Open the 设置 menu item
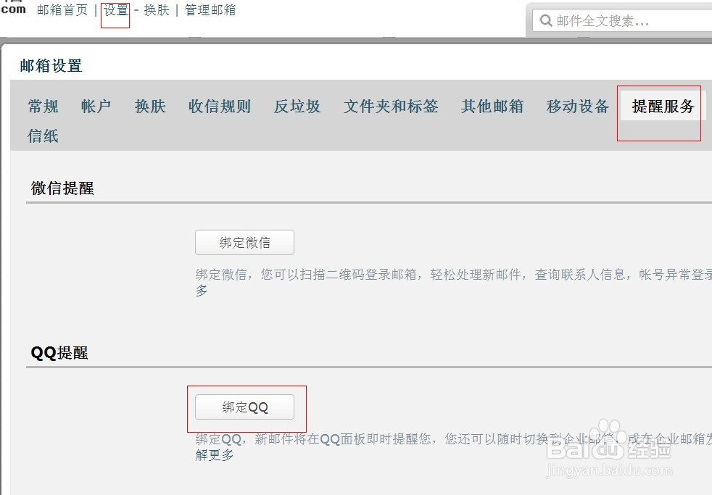The image size is (712, 495). pos(115,10)
